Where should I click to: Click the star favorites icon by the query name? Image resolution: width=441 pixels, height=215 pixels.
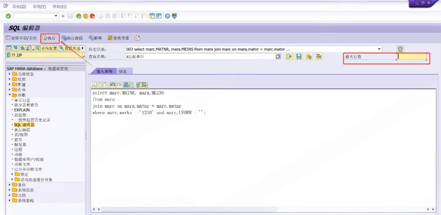[x=309, y=57]
